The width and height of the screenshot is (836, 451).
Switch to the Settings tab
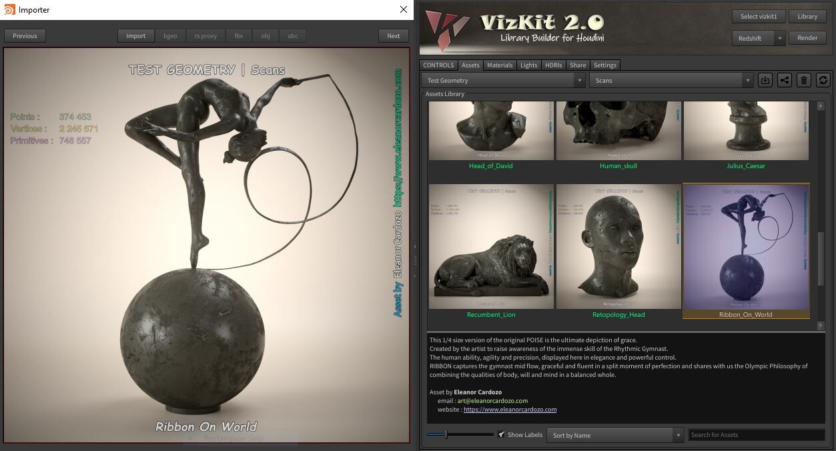[x=605, y=65]
